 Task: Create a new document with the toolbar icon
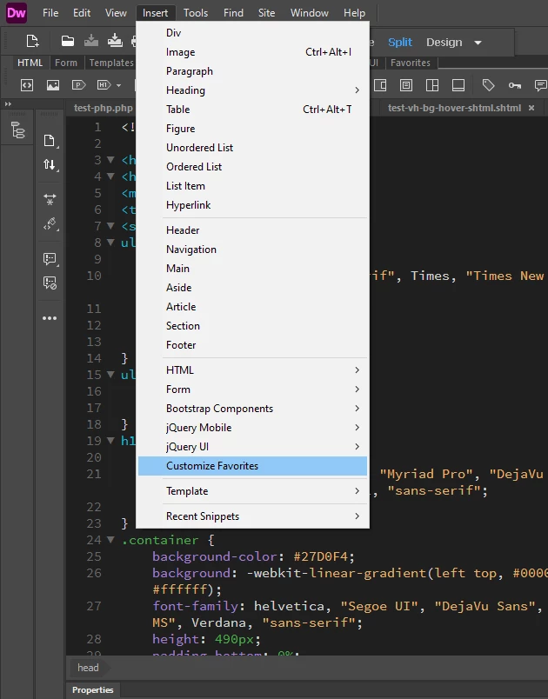(32, 42)
